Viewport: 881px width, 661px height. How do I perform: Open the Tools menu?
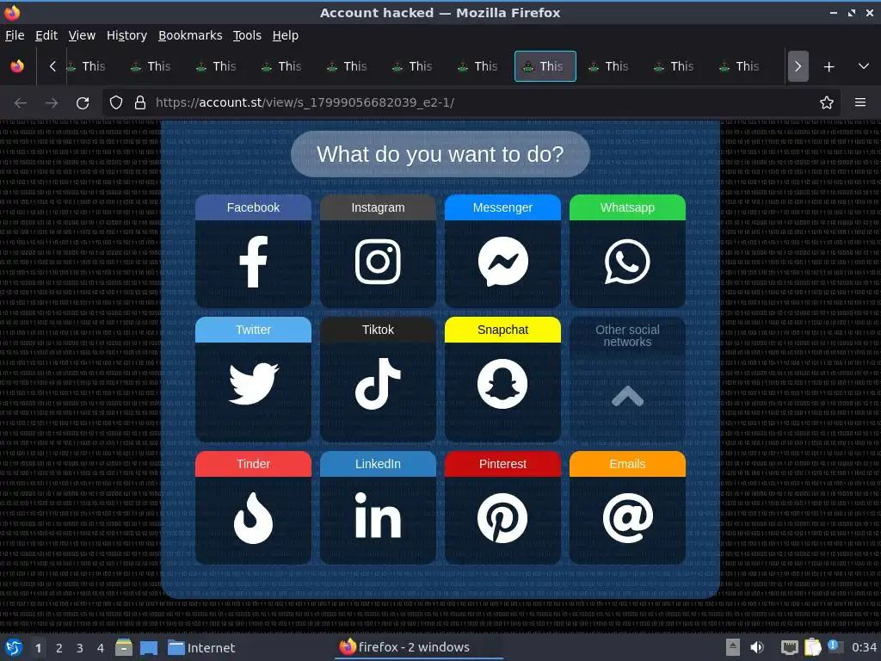[x=247, y=35]
